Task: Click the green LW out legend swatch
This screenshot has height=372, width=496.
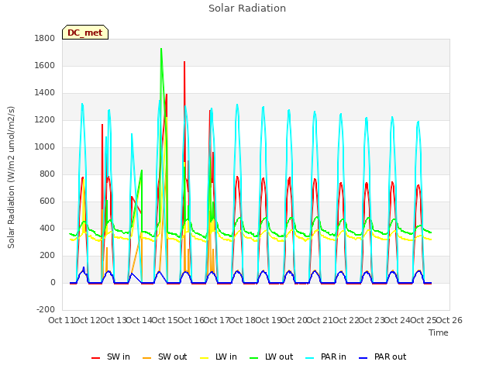Action: (x=254, y=358)
